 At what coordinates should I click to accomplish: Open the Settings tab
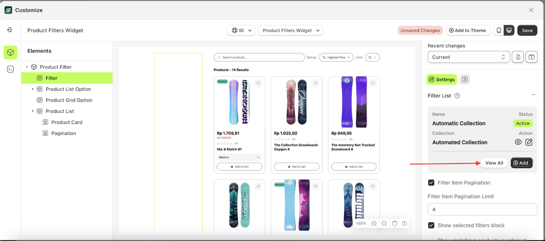[442, 79]
